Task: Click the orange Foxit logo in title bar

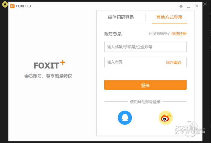Action: (12, 6)
